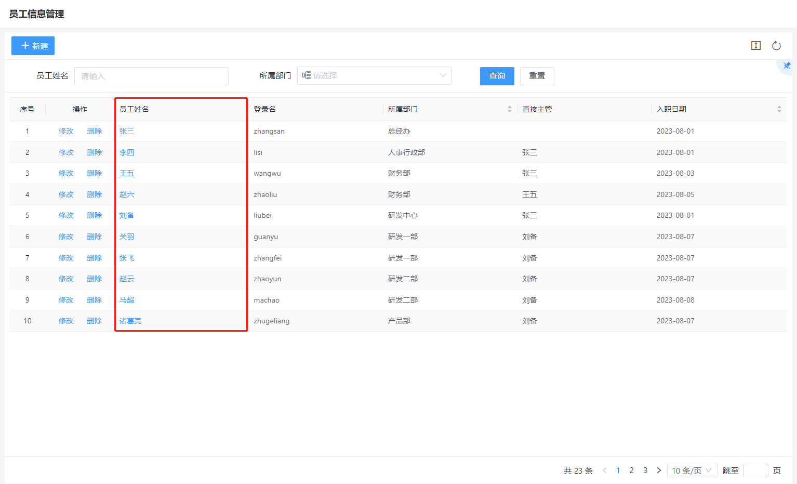Open employee 关羽 name link
Screen dimensions: 797x484
click(x=127, y=237)
